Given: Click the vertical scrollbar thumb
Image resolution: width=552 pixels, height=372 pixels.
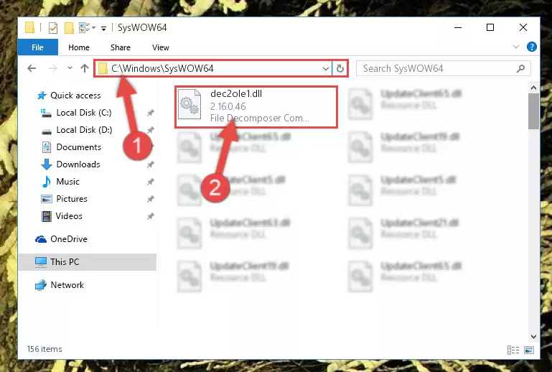Looking at the screenshot, I should (x=533, y=111).
